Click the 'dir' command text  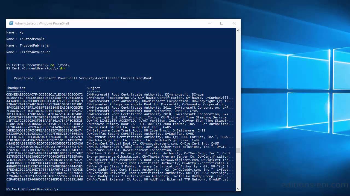coord(62,68)
